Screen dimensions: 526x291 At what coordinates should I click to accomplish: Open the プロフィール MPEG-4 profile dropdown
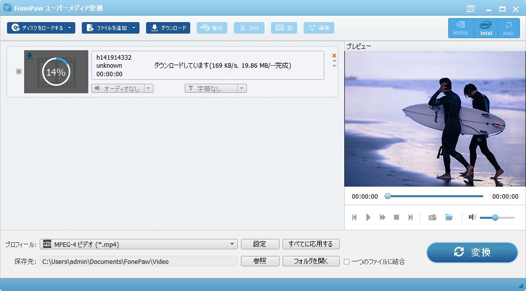point(139,244)
